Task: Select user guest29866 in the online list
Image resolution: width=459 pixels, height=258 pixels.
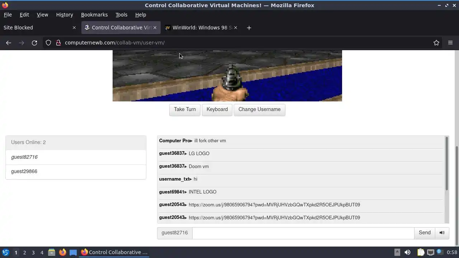Action: tap(76, 171)
